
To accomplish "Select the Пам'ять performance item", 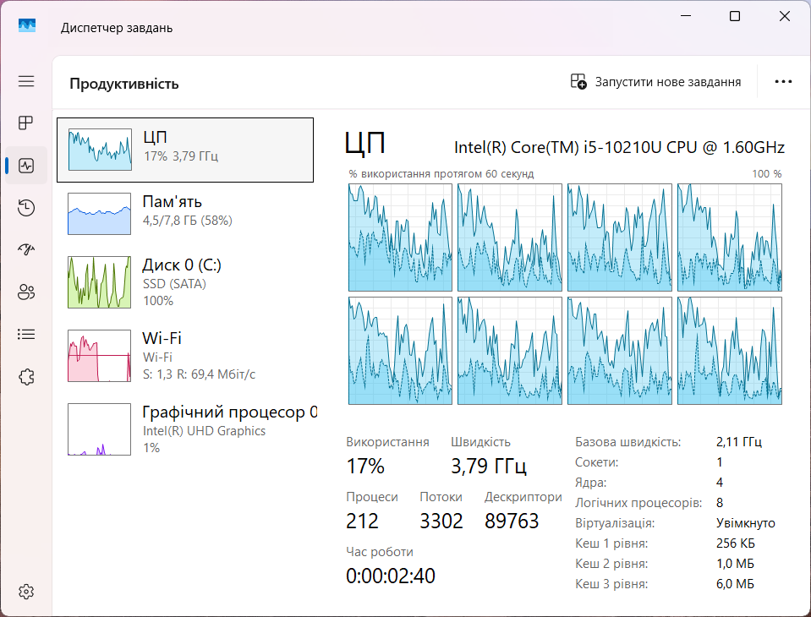I will [185, 213].
